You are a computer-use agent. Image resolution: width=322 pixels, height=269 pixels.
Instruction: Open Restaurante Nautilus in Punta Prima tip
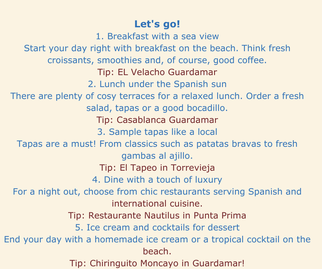point(157,215)
